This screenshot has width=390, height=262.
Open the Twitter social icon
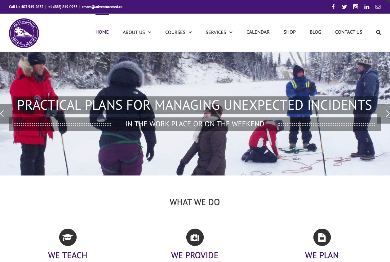344,7
